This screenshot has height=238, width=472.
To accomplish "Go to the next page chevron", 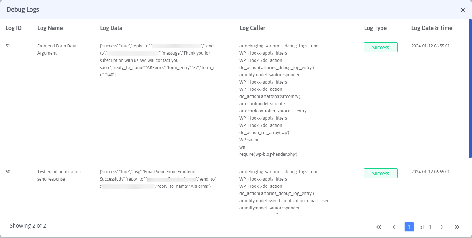I will 442,227.
